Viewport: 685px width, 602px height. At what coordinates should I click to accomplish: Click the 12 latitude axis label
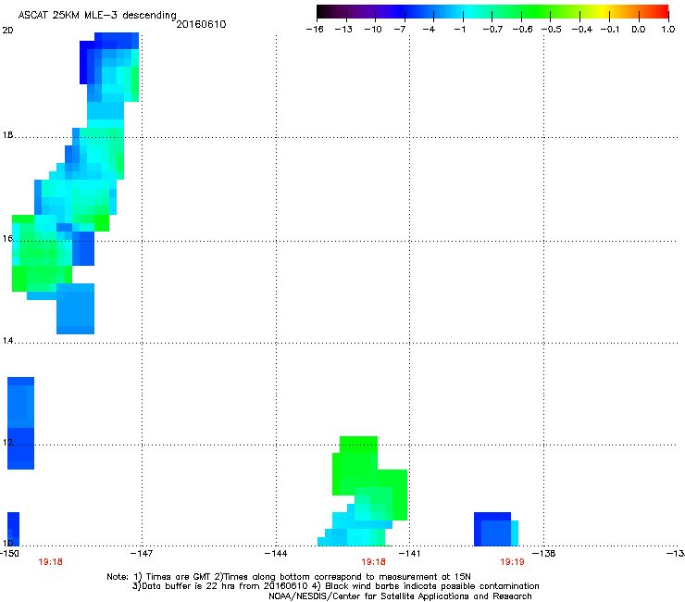click(x=7, y=443)
